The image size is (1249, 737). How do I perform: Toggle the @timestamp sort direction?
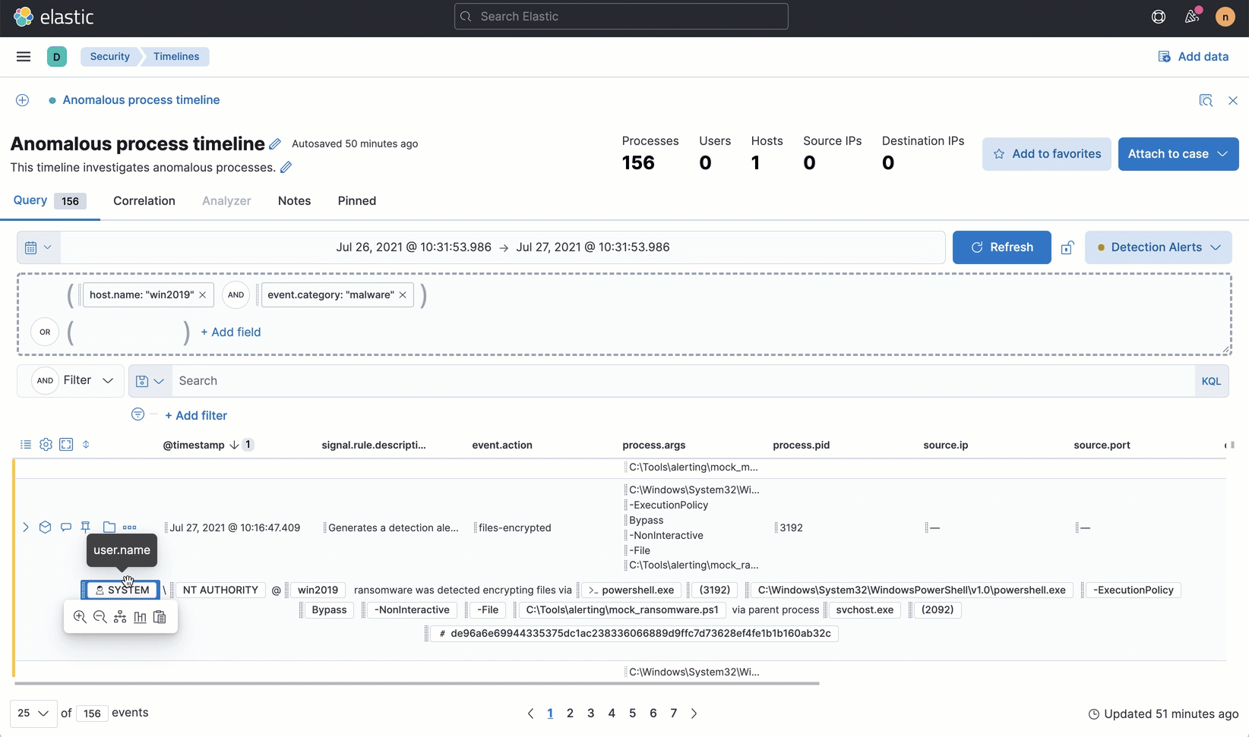[x=232, y=445]
